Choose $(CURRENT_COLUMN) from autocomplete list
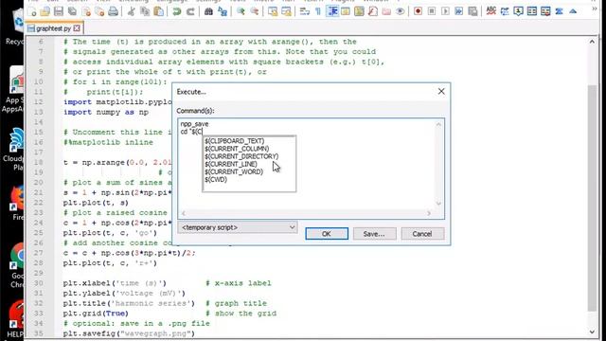The height and width of the screenshot is (341, 606). [x=237, y=149]
